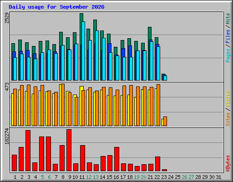Click the small orange sites bar for day 23
The width and height of the screenshot is (233, 182).
(x=165, y=121)
